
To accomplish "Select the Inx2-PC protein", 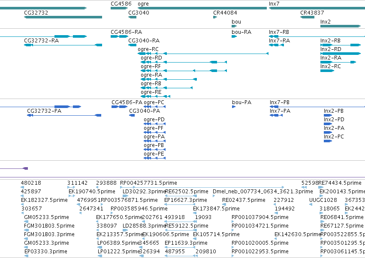I will click(x=328, y=141).
